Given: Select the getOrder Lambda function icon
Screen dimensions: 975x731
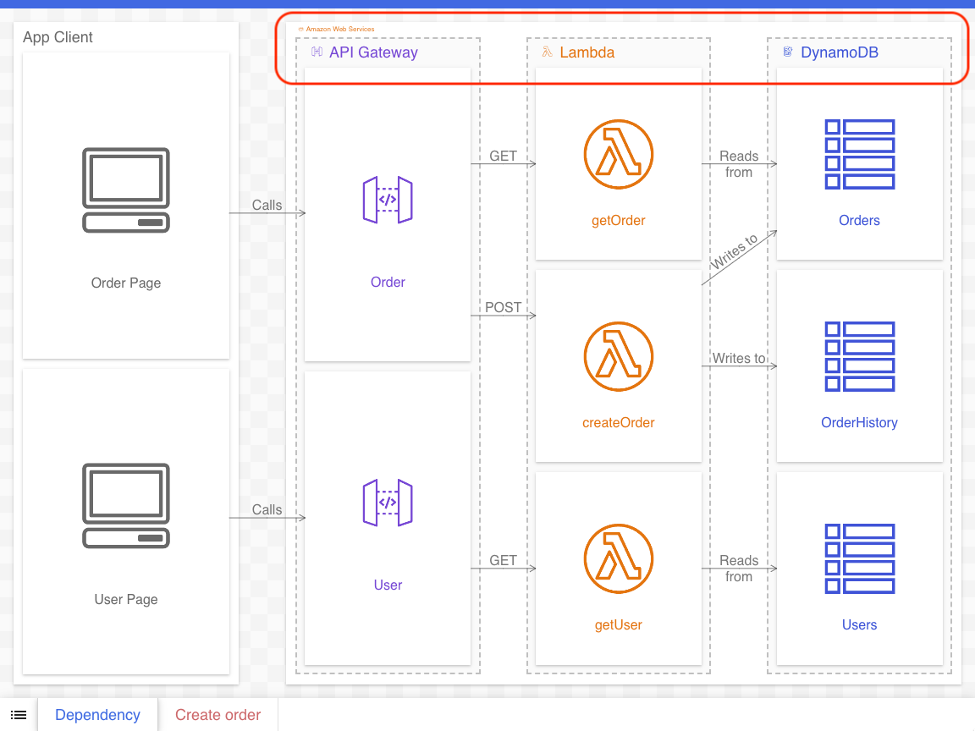Looking at the screenshot, I should pos(618,154).
